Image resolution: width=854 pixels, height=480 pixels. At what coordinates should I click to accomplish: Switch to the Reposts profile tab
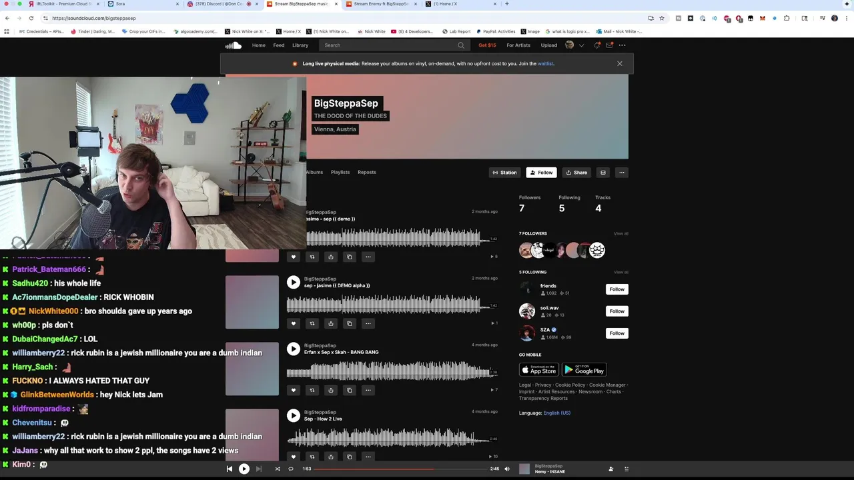tap(367, 172)
